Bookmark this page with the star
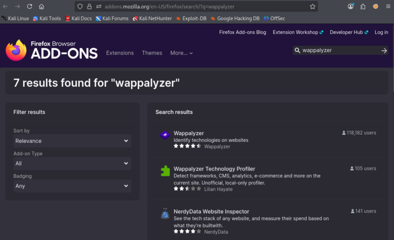The image size is (394, 240). coord(312,6)
